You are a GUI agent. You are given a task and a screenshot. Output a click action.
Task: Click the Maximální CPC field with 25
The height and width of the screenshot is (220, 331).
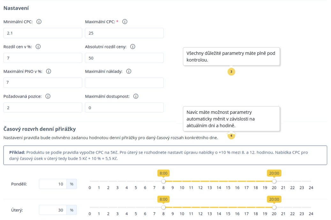pyautogui.click(x=124, y=33)
